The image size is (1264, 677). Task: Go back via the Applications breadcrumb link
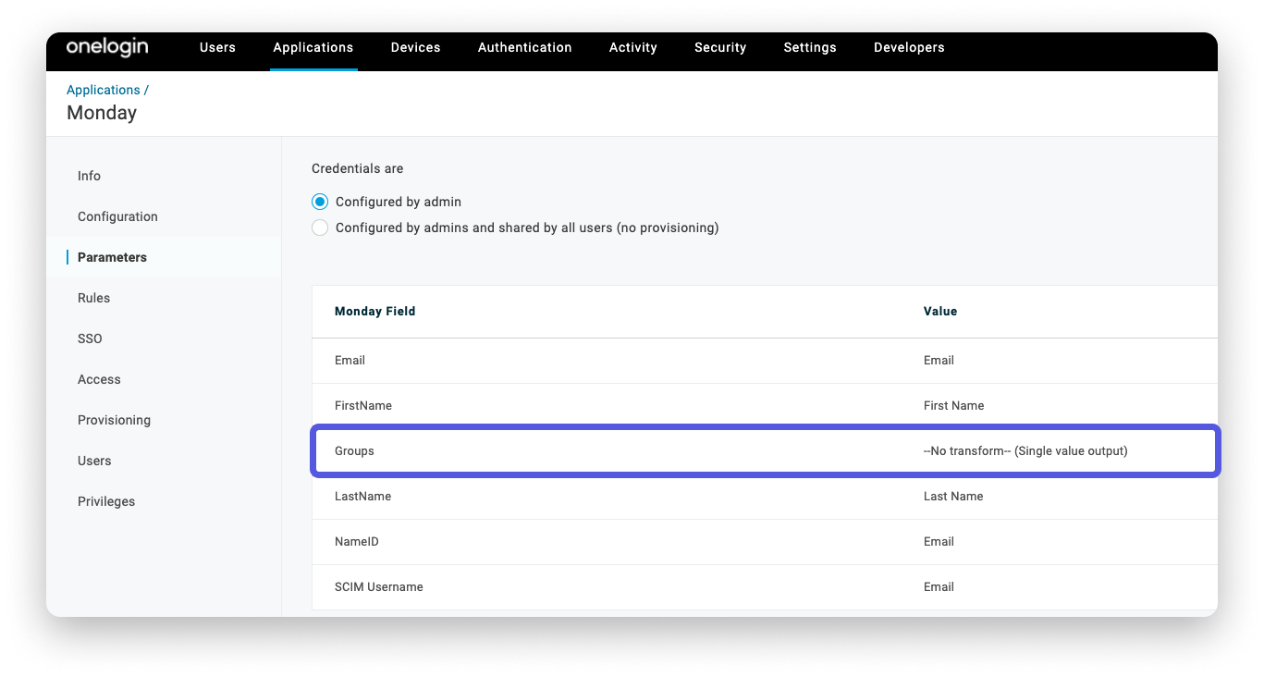pos(103,90)
